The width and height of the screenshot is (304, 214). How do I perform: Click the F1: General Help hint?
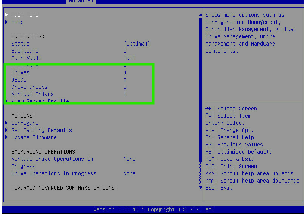(x=230, y=137)
